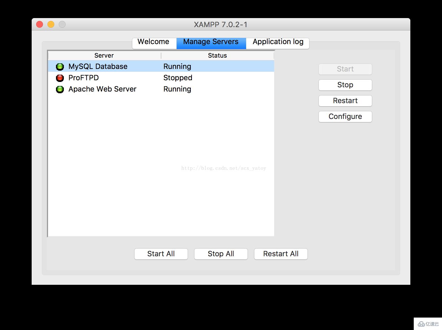Click the Restart All button
Image resolution: width=442 pixels, height=330 pixels.
[x=281, y=254]
